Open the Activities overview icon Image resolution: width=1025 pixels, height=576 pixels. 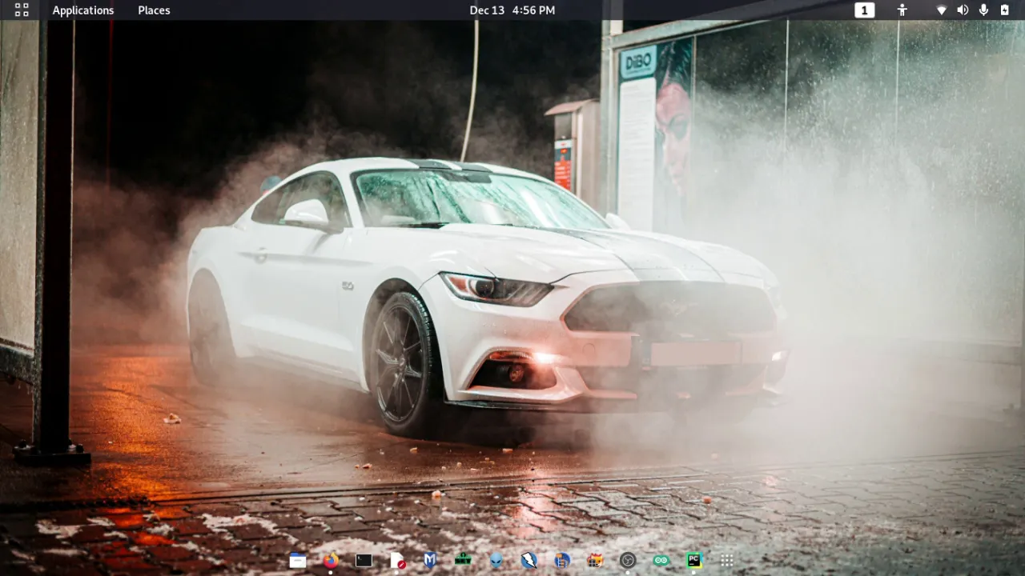pyautogui.click(x=22, y=10)
